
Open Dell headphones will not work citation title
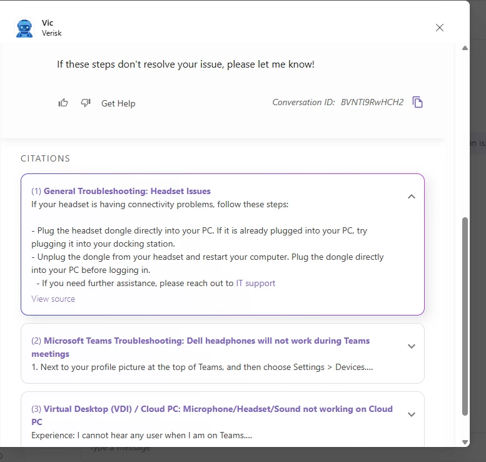(x=201, y=347)
